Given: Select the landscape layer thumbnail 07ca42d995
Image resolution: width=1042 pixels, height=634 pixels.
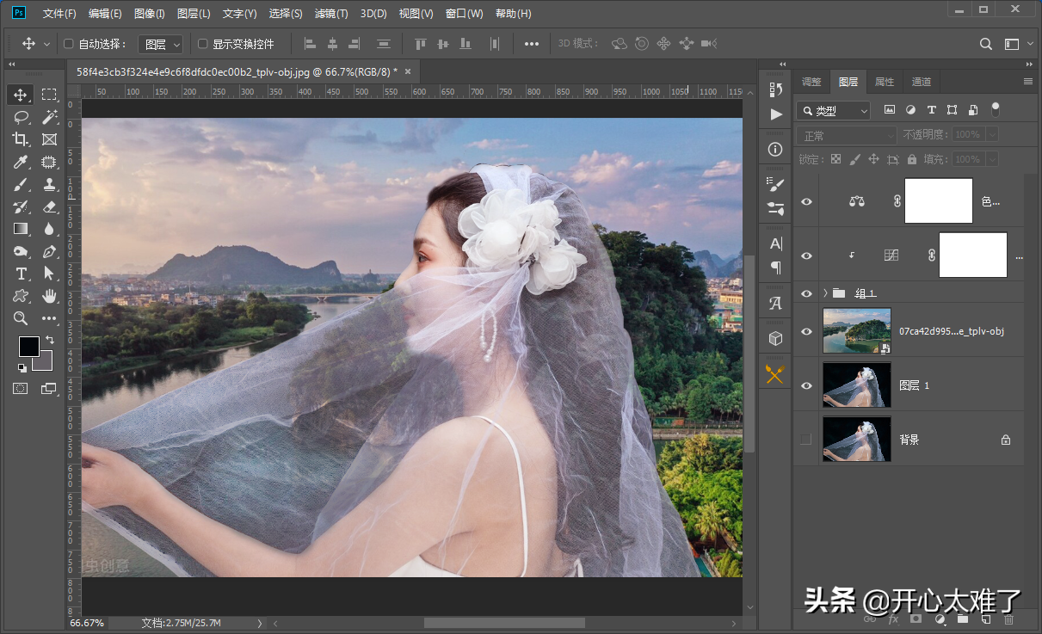Looking at the screenshot, I should (x=856, y=331).
